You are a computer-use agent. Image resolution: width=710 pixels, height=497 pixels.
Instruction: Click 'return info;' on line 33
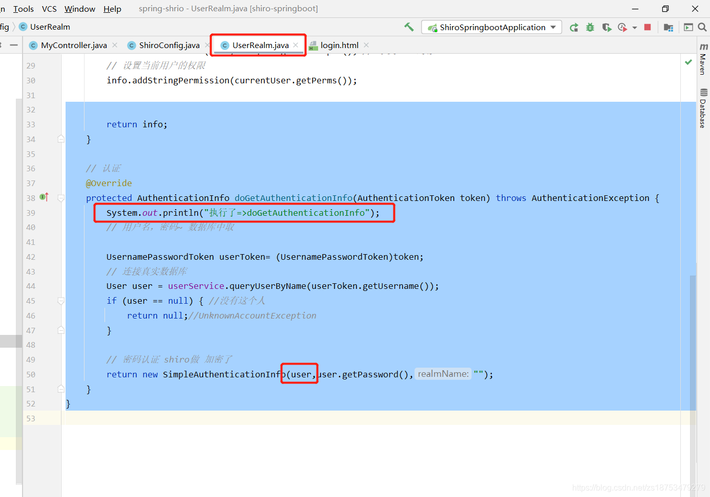pos(137,124)
